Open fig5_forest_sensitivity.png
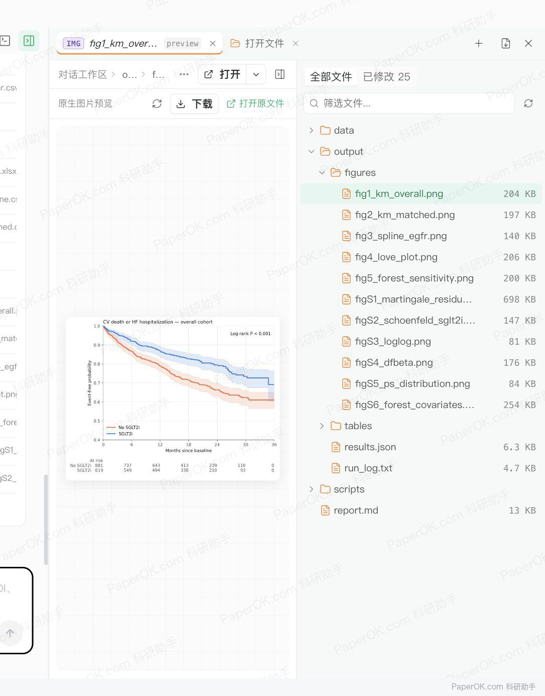The height and width of the screenshot is (696, 545). [421, 278]
